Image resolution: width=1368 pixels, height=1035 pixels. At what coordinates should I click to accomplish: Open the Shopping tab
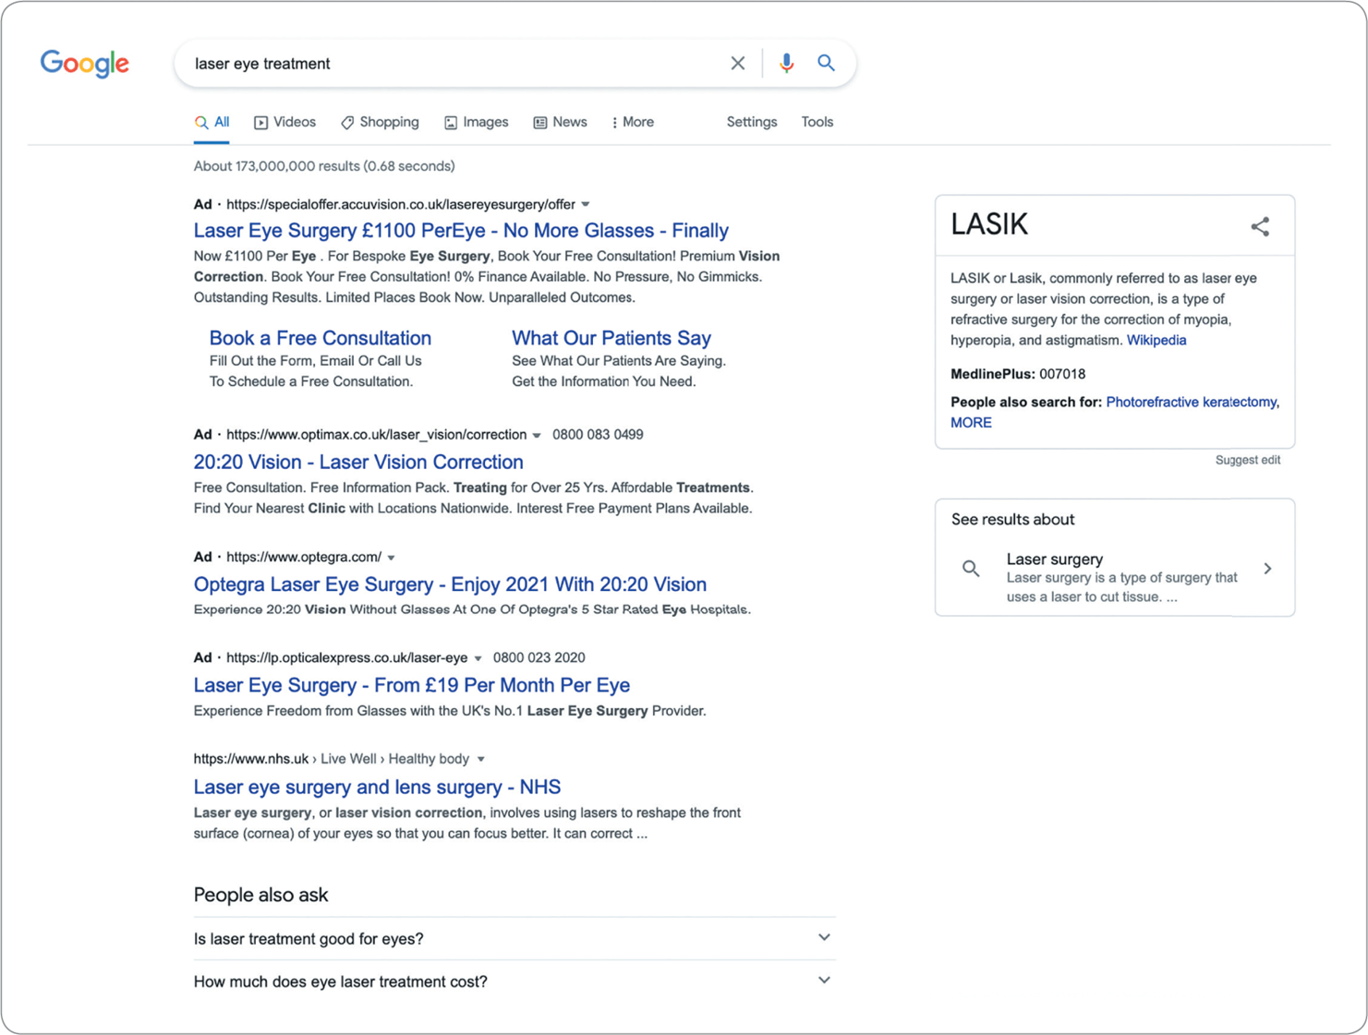[380, 122]
